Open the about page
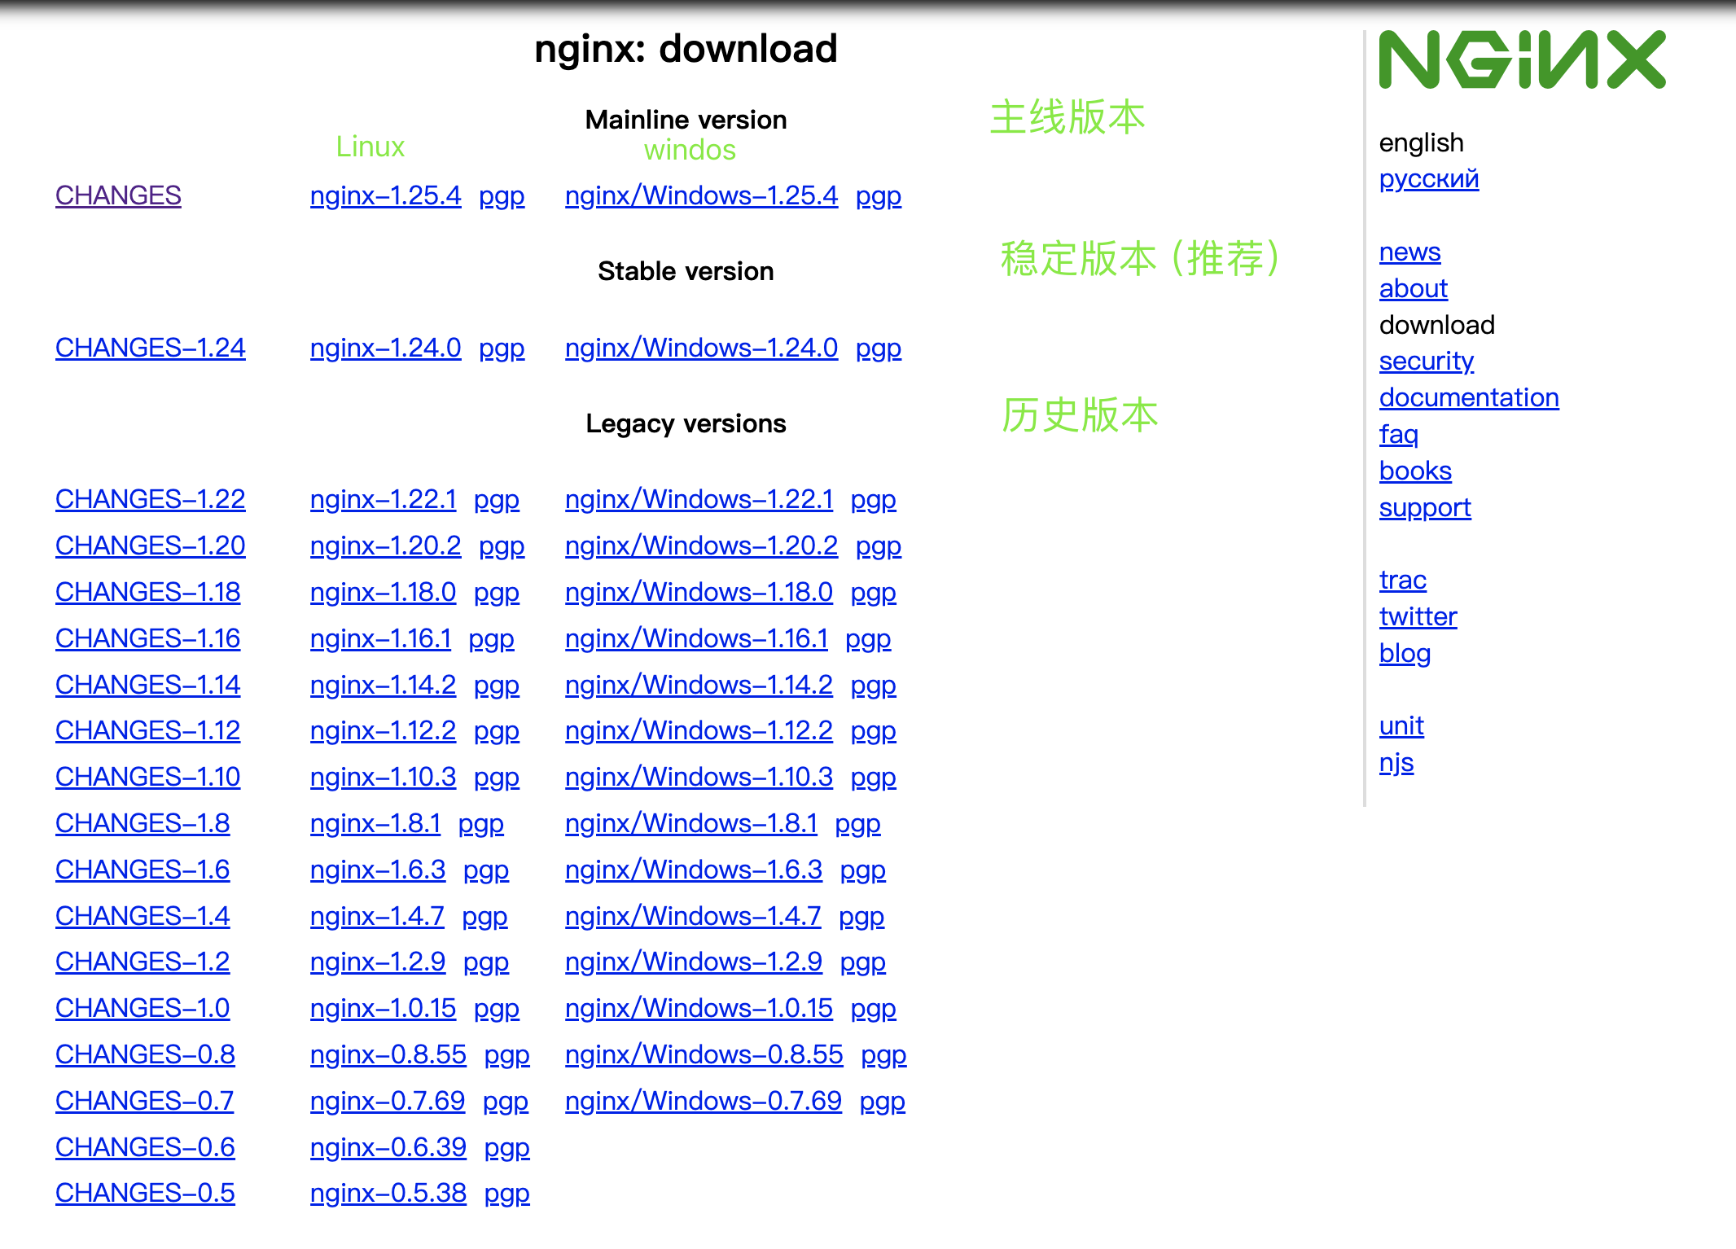The width and height of the screenshot is (1736, 1249). pyautogui.click(x=1414, y=288)
